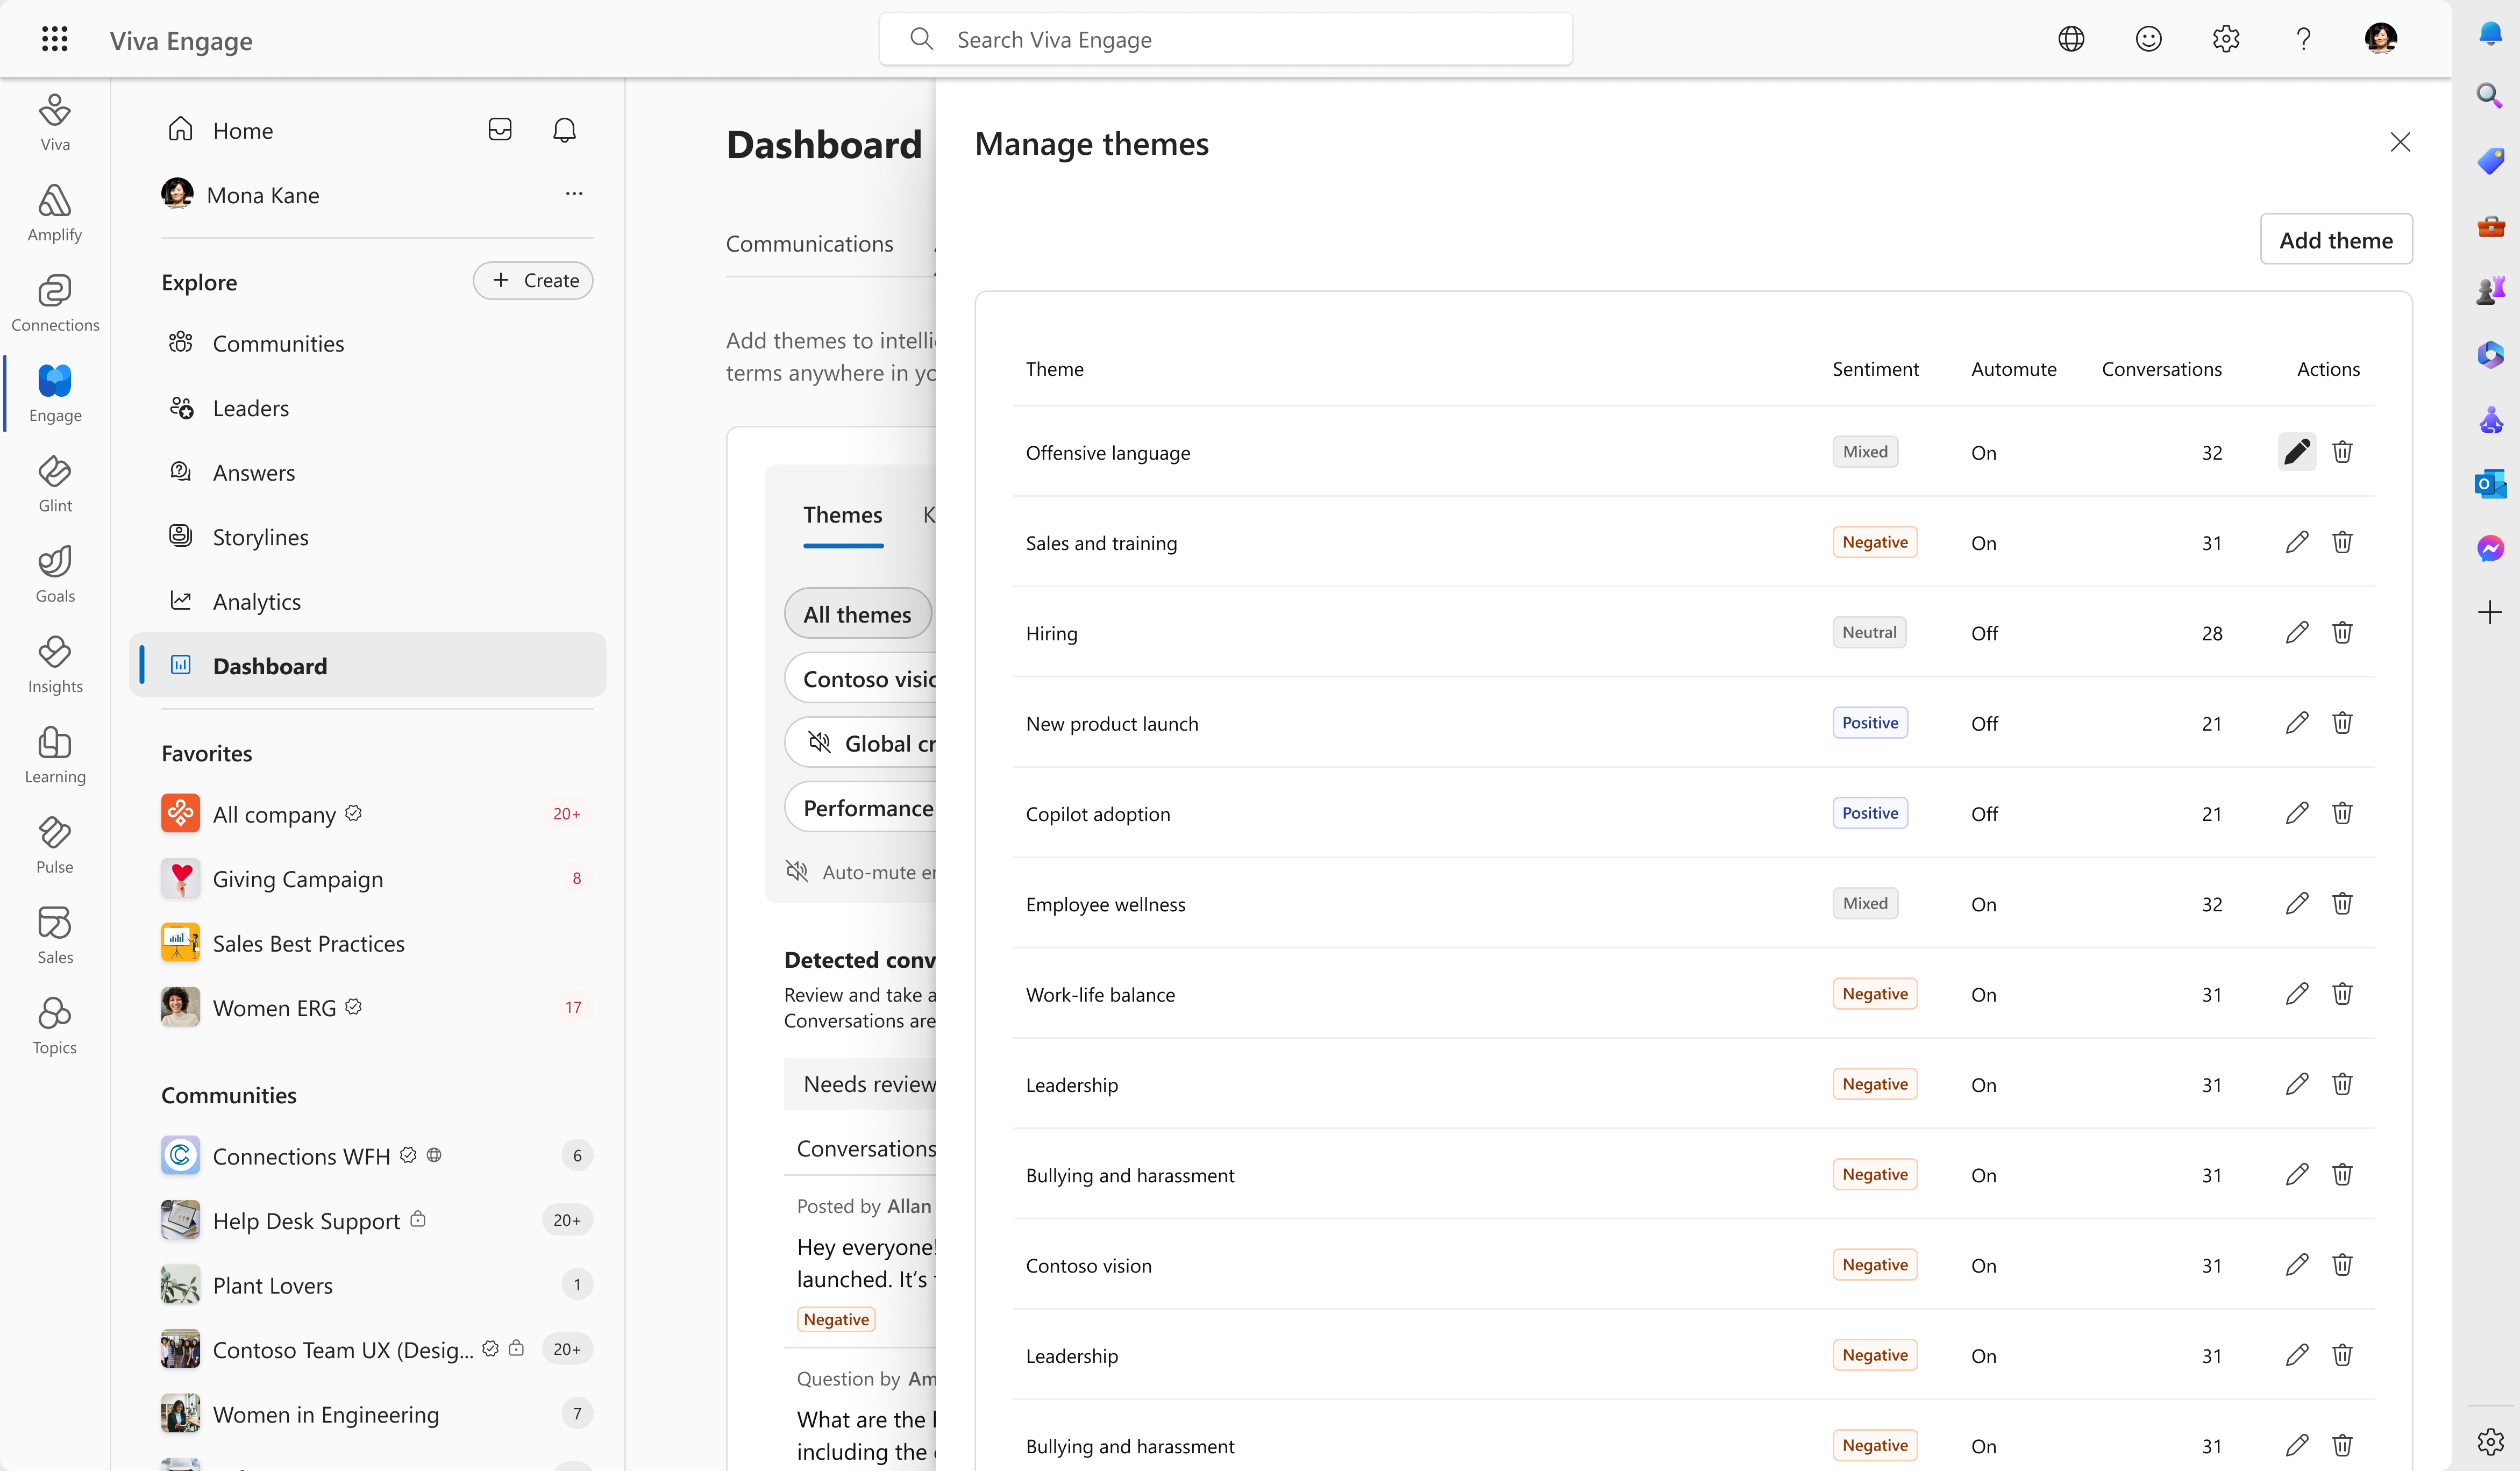Open settings gear in top header
Viewport: 2520px width, 1471px height.
(x=2225, y=39)
